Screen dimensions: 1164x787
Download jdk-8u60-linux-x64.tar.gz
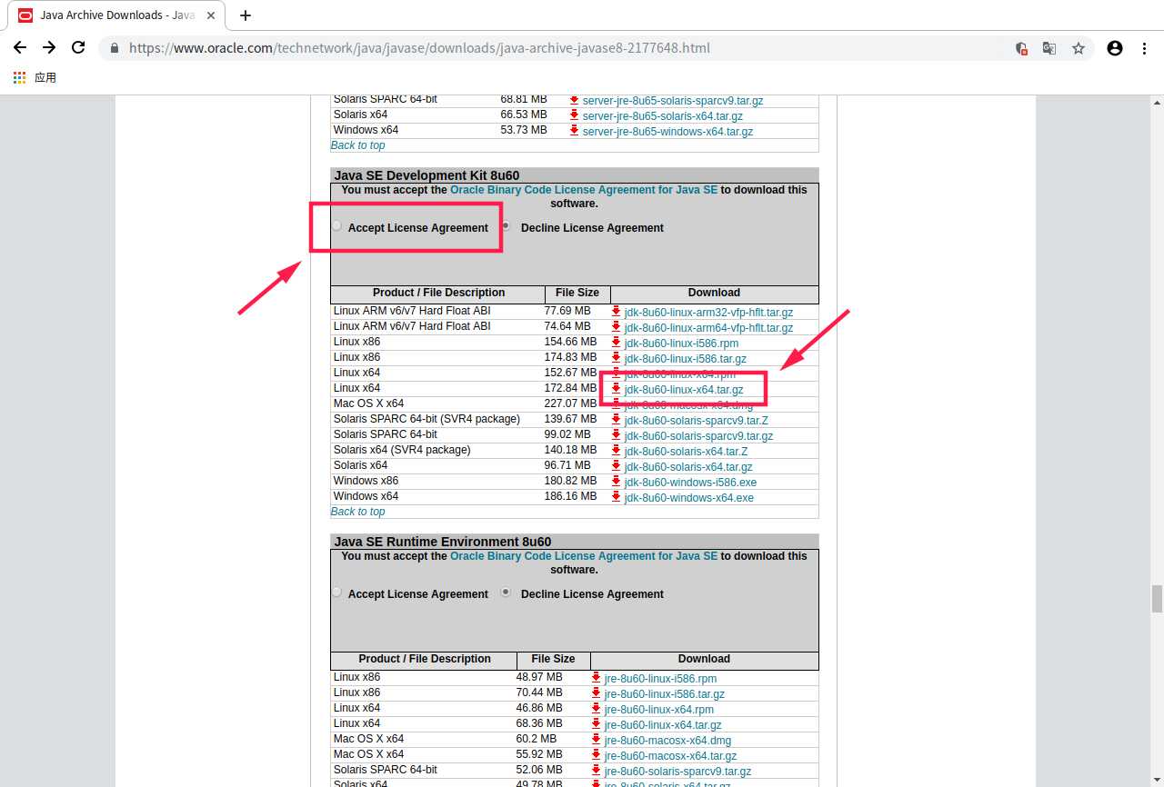point(684,390)
